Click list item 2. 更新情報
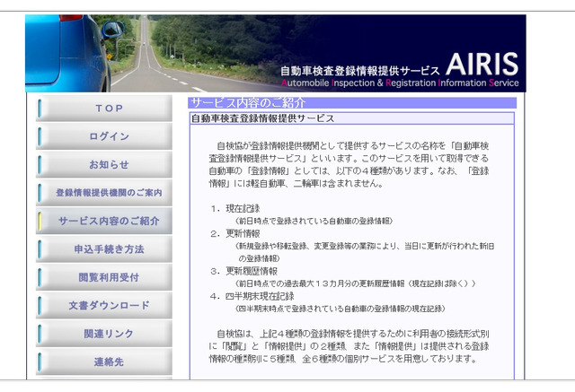Image resolution: width=575 pixels, height=392 pixels. pyautogui.click(x=235, y=233)
